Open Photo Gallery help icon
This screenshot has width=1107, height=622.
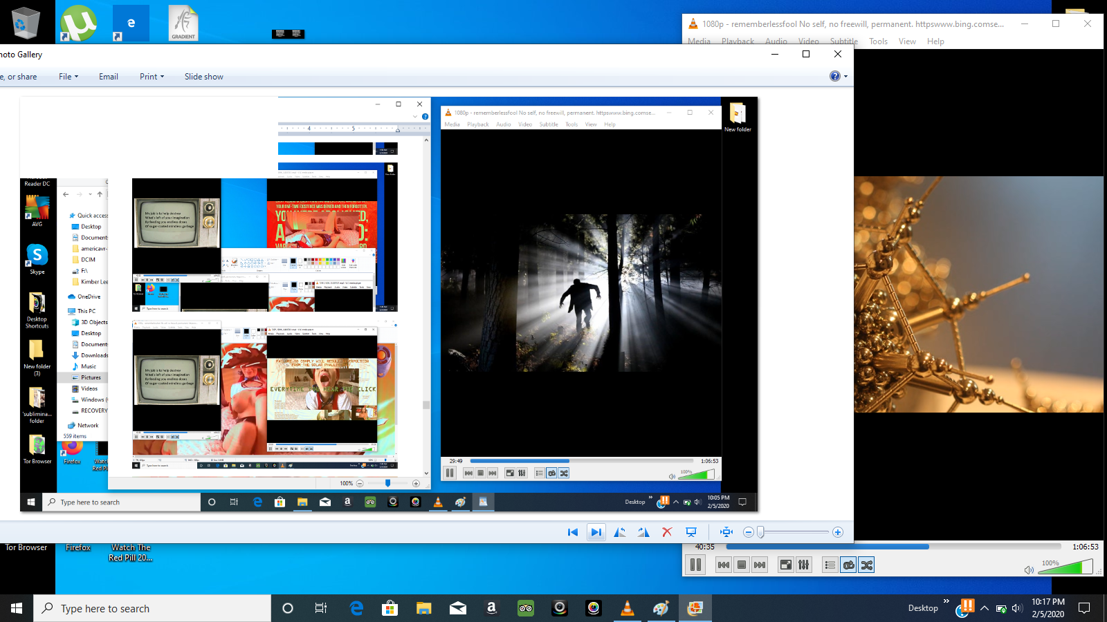[835, 76]
